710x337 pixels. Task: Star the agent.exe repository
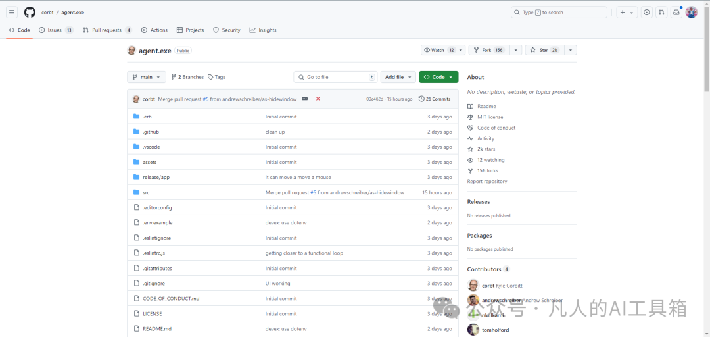tap(545, 50)
